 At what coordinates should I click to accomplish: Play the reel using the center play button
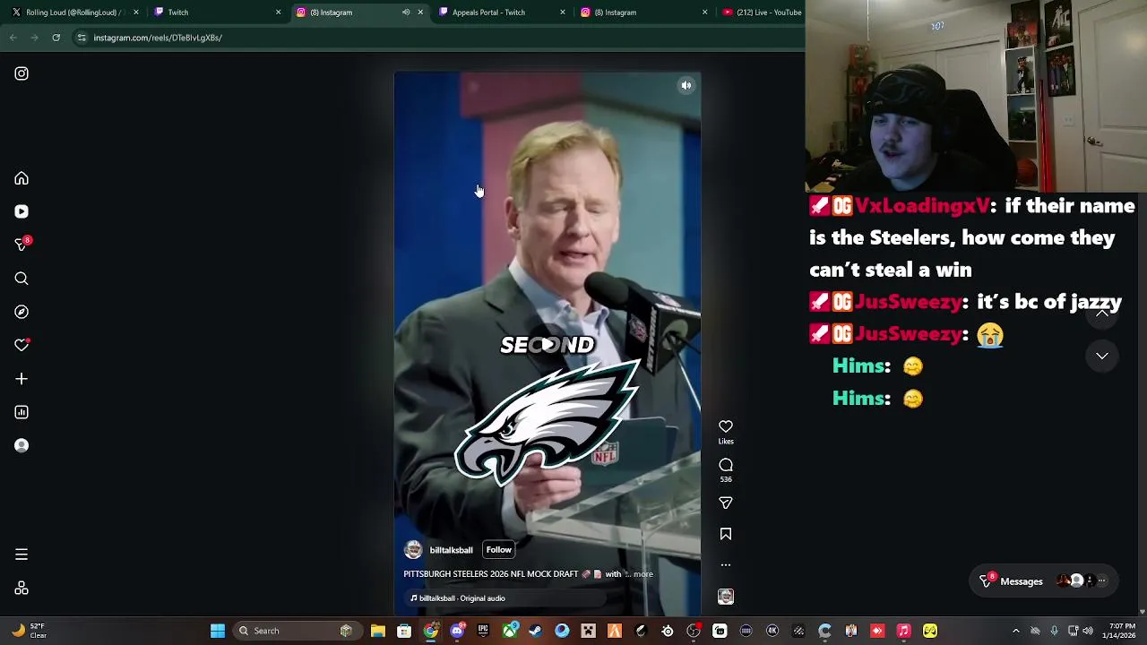(548, 344)
